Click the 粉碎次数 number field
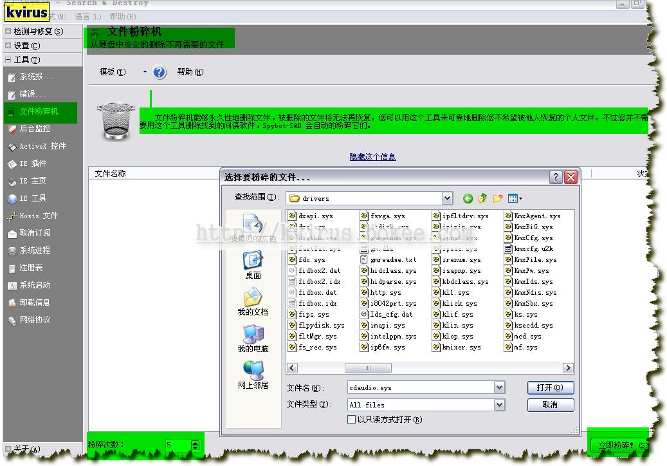 coord(178,445)
